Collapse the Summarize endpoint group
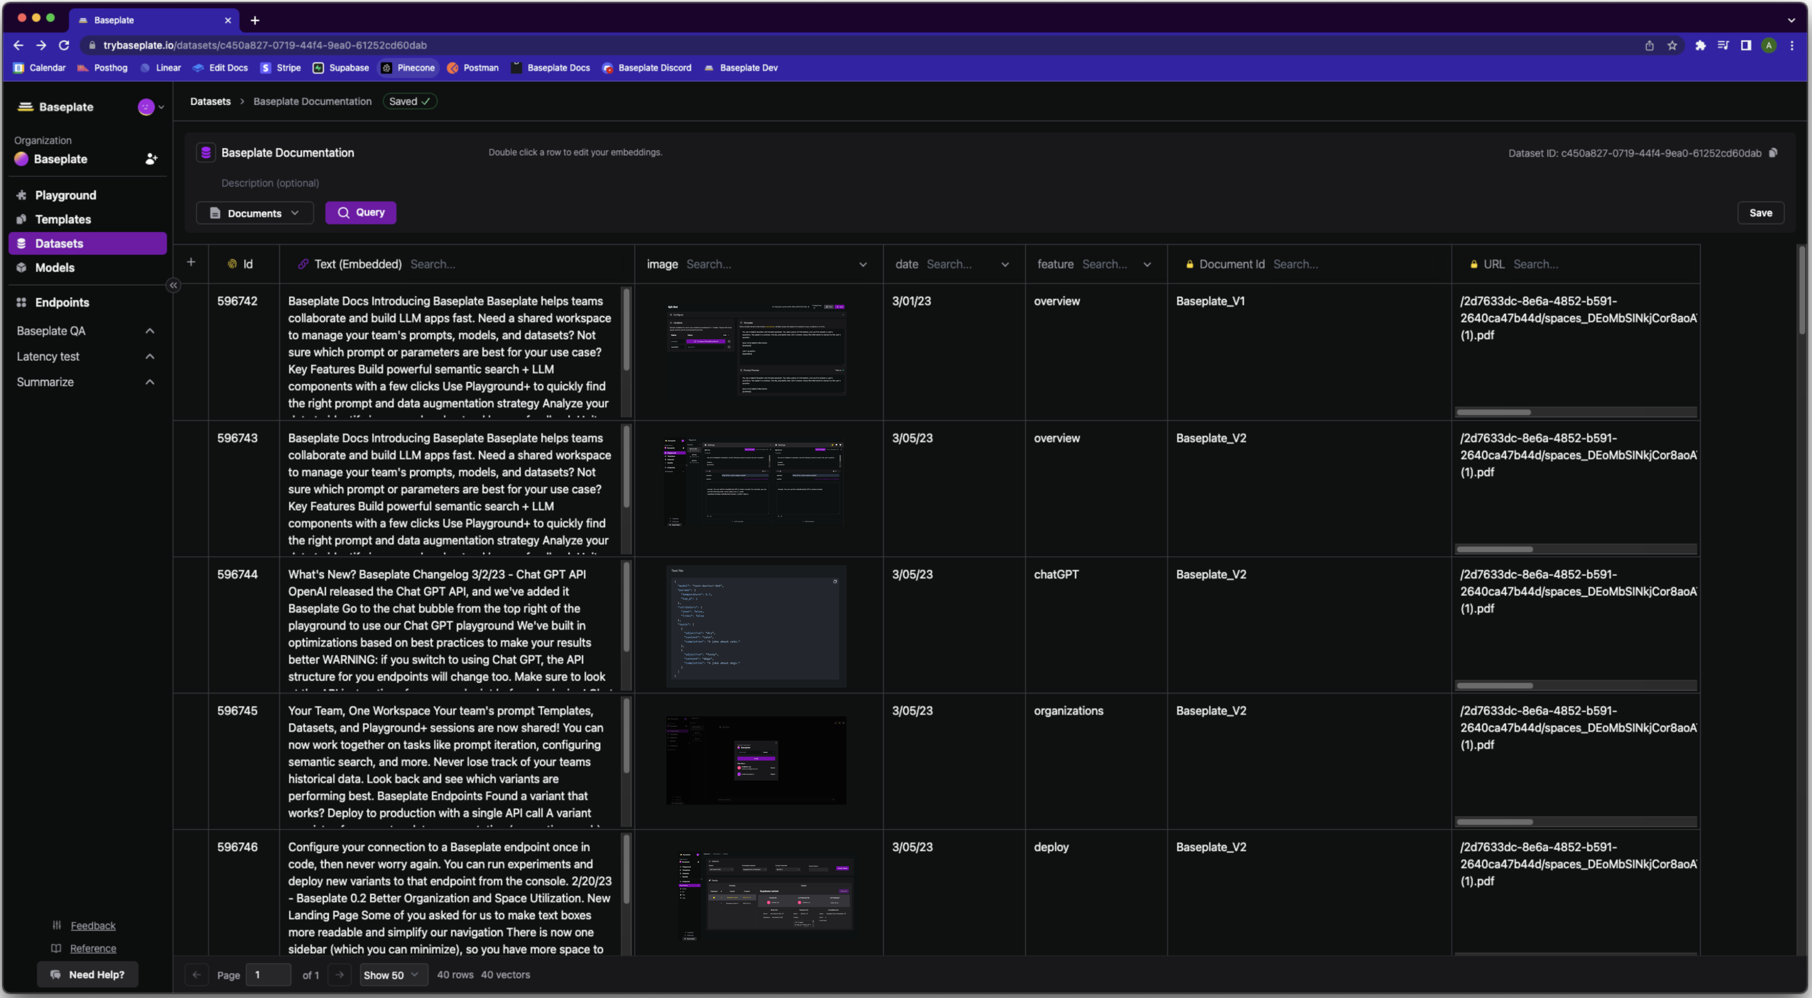The image size is (1812, 998). click(x=149, y=382)
